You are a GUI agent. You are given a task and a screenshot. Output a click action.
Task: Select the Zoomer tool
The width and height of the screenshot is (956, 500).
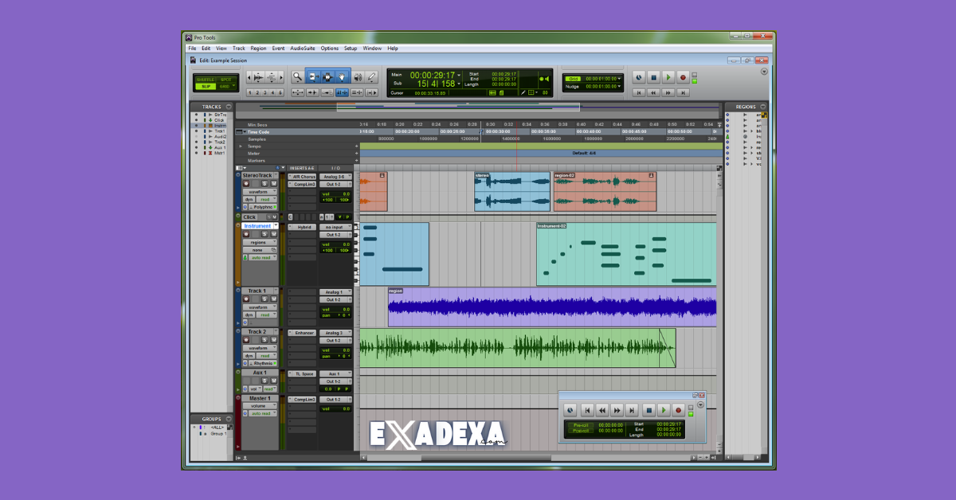(x=297, y=76)
